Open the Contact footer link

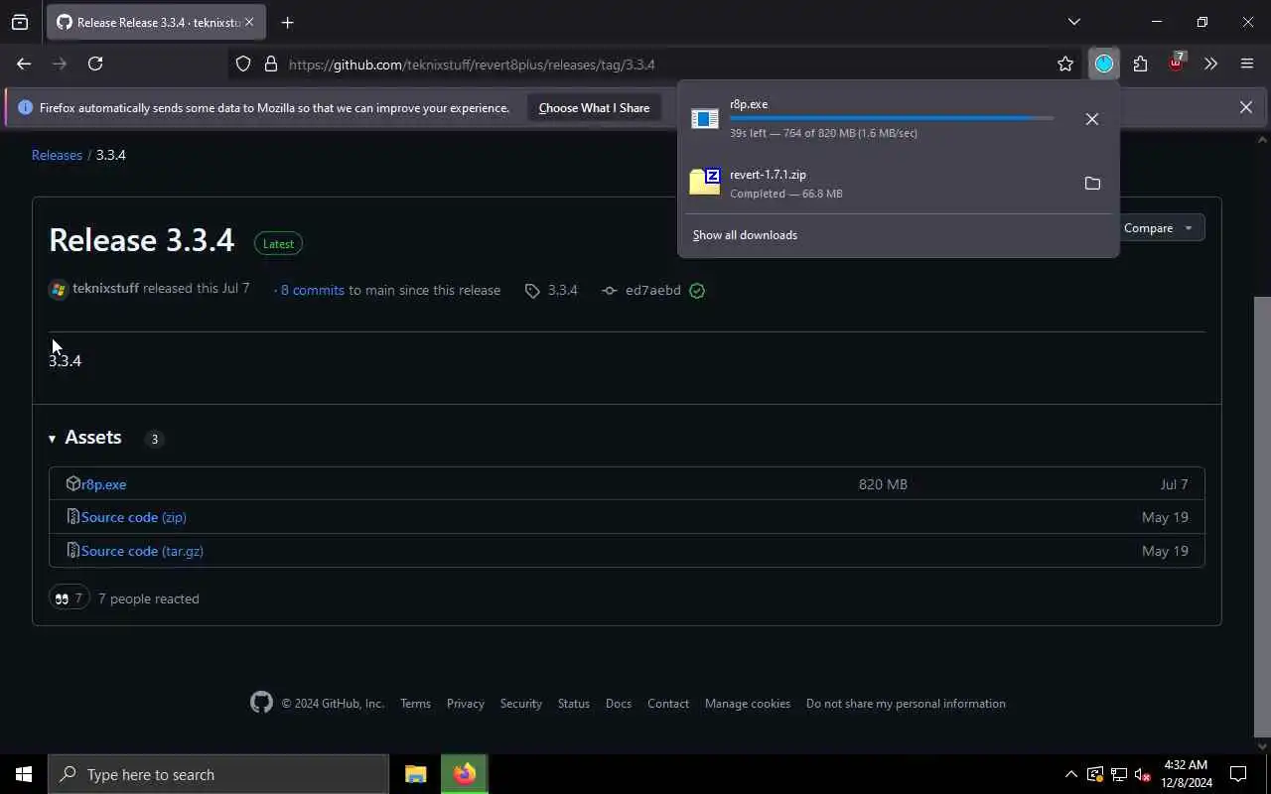point(668,703)
